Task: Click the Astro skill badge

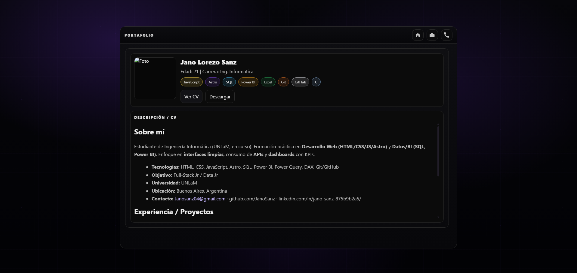Action: pyautogui.click(x=212, y=82)
